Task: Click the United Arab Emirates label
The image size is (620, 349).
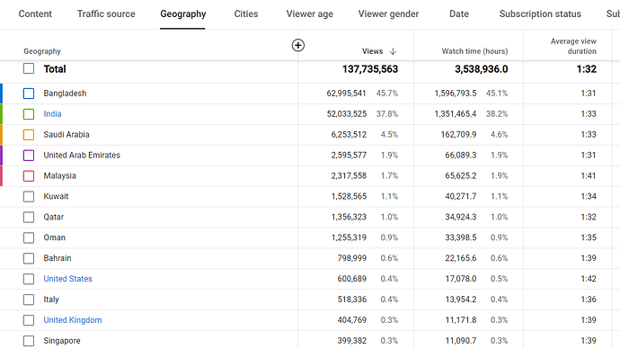Action: (x=82, y=155)
